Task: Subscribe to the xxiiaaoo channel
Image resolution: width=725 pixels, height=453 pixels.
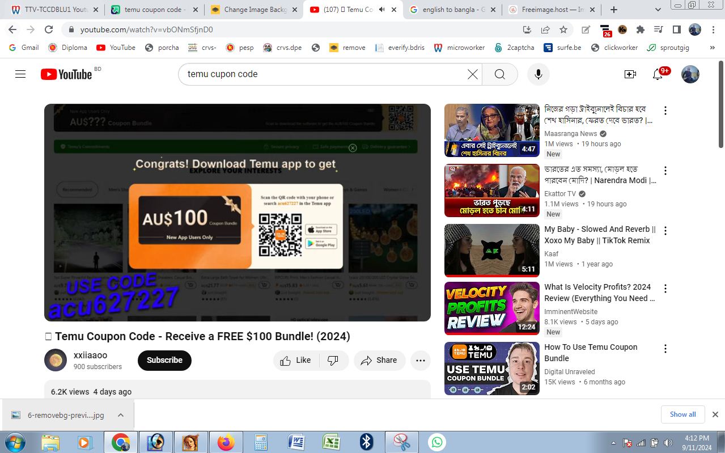Action: 164,360
